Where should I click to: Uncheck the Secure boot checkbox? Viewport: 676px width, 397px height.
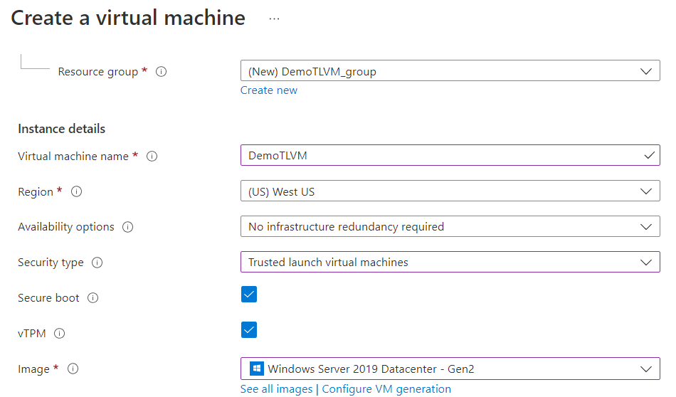coord(249,295)
